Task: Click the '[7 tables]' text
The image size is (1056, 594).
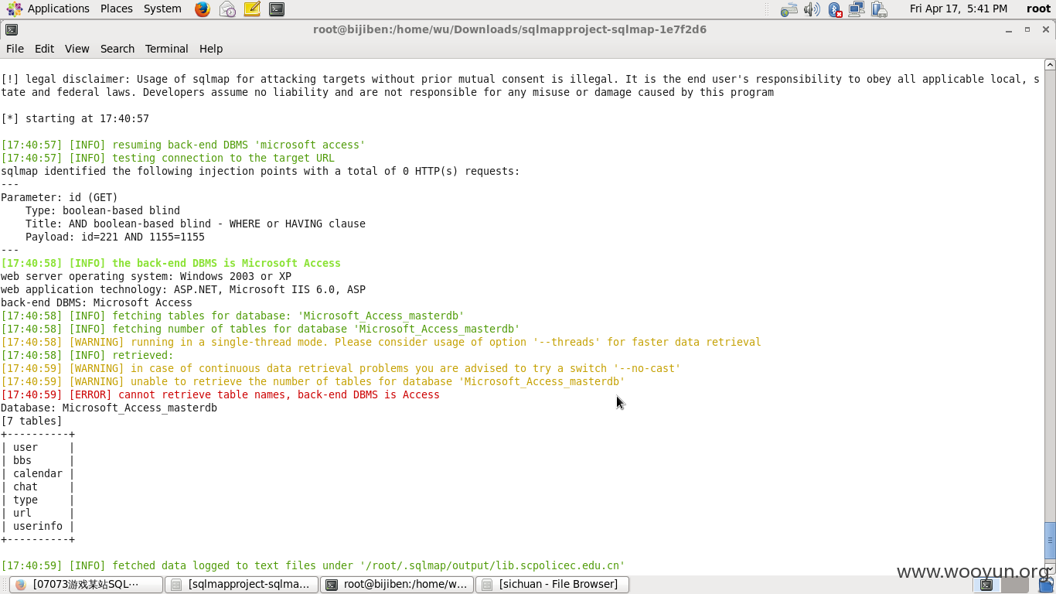Action: 32,421
